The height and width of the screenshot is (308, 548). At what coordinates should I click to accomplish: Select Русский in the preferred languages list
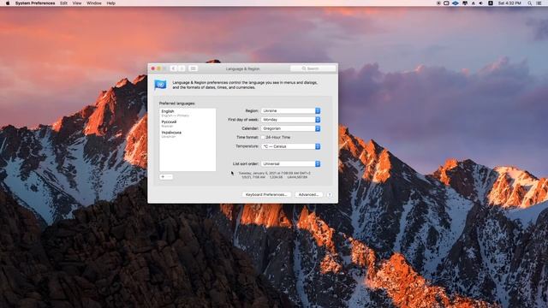(x=188, y=123)
